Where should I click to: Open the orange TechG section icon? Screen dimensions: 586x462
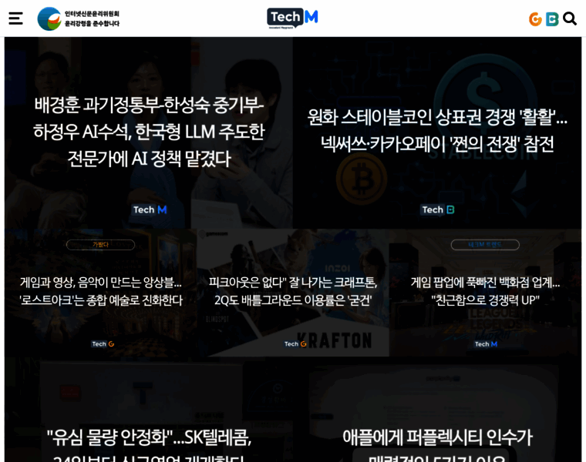pos(535,19)
